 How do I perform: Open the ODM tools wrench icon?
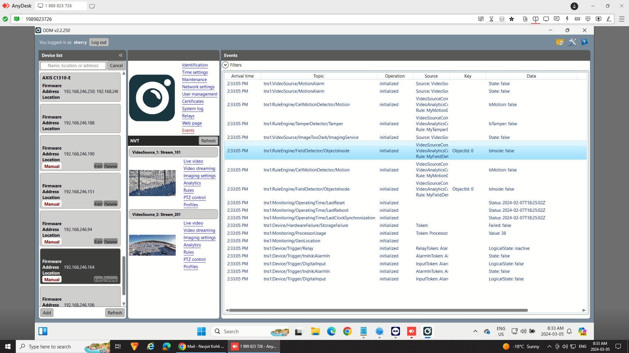click(572, 42)
